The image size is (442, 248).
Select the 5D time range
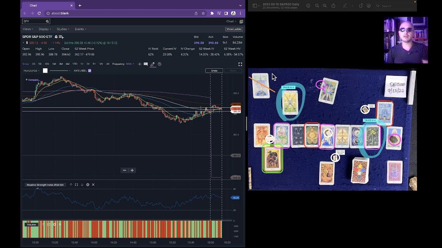click(x=40, y=64)
